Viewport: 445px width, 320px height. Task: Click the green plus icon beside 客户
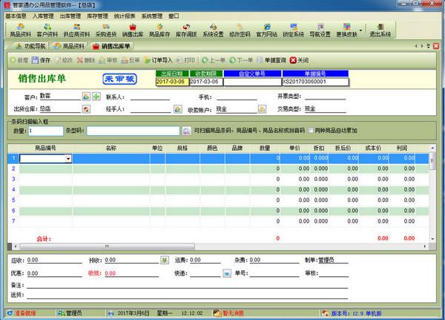[x=96, y=97]
